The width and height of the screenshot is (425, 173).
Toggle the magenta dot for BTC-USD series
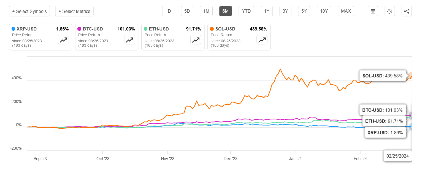tap(80, 29)
